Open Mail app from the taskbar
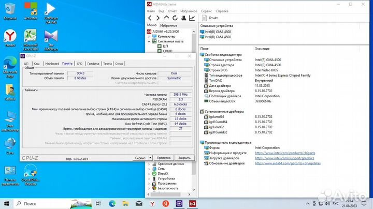373x209 pixels. pos(139,203)
